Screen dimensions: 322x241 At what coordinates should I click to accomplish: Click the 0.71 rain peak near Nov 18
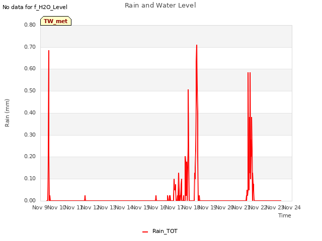pyautogui.click(x=197, y=45)
